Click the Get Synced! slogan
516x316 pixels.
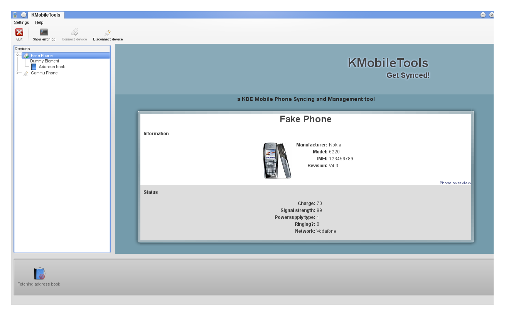[x=408, y=75]
